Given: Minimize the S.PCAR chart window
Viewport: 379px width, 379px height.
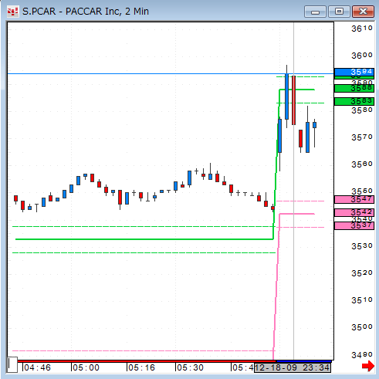Looking at the screenshot, I should tap(315, 12).
